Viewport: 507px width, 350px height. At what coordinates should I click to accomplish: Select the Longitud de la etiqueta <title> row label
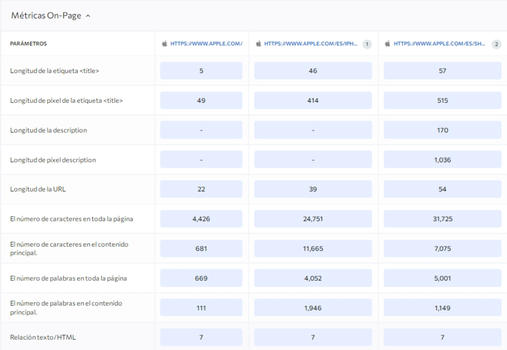(x=54, y=71)
